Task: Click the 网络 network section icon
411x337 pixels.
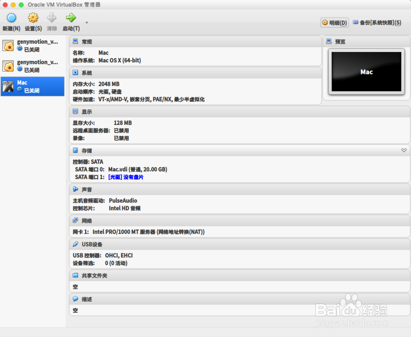Action: pyautogui.click(x=75, y=220)
